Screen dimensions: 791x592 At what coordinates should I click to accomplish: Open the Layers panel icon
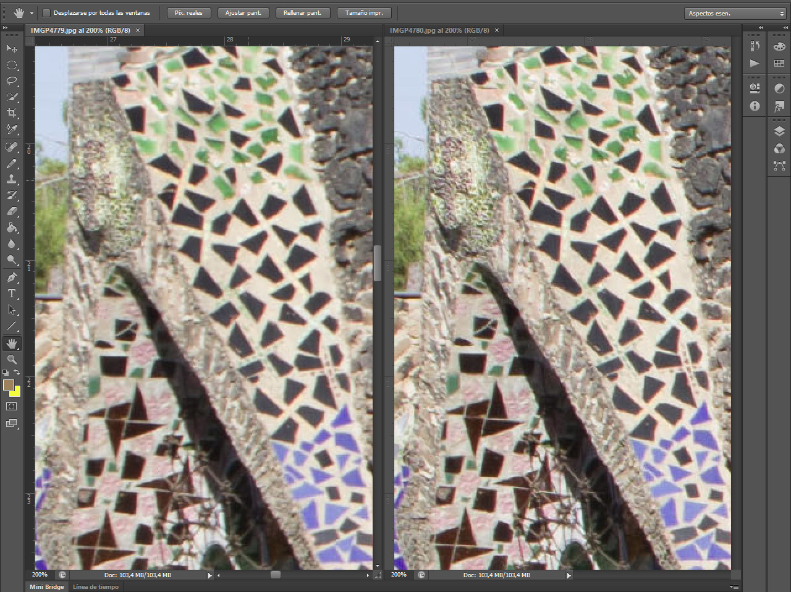click(x=779, y=131)
